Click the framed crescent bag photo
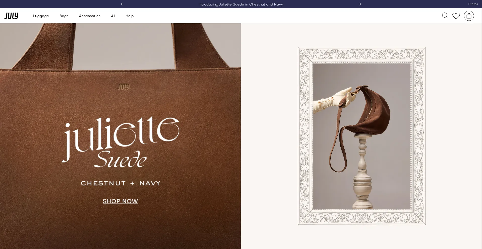 [361, 136]
